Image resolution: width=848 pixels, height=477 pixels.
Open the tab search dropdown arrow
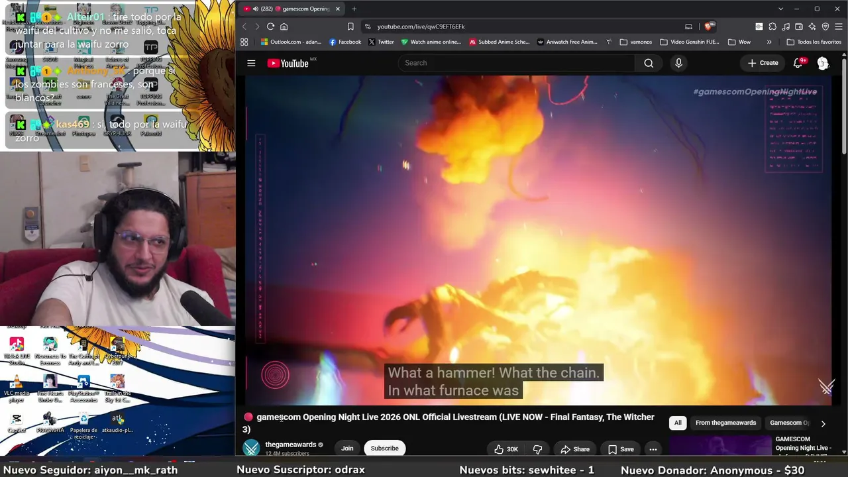point(780,9)
